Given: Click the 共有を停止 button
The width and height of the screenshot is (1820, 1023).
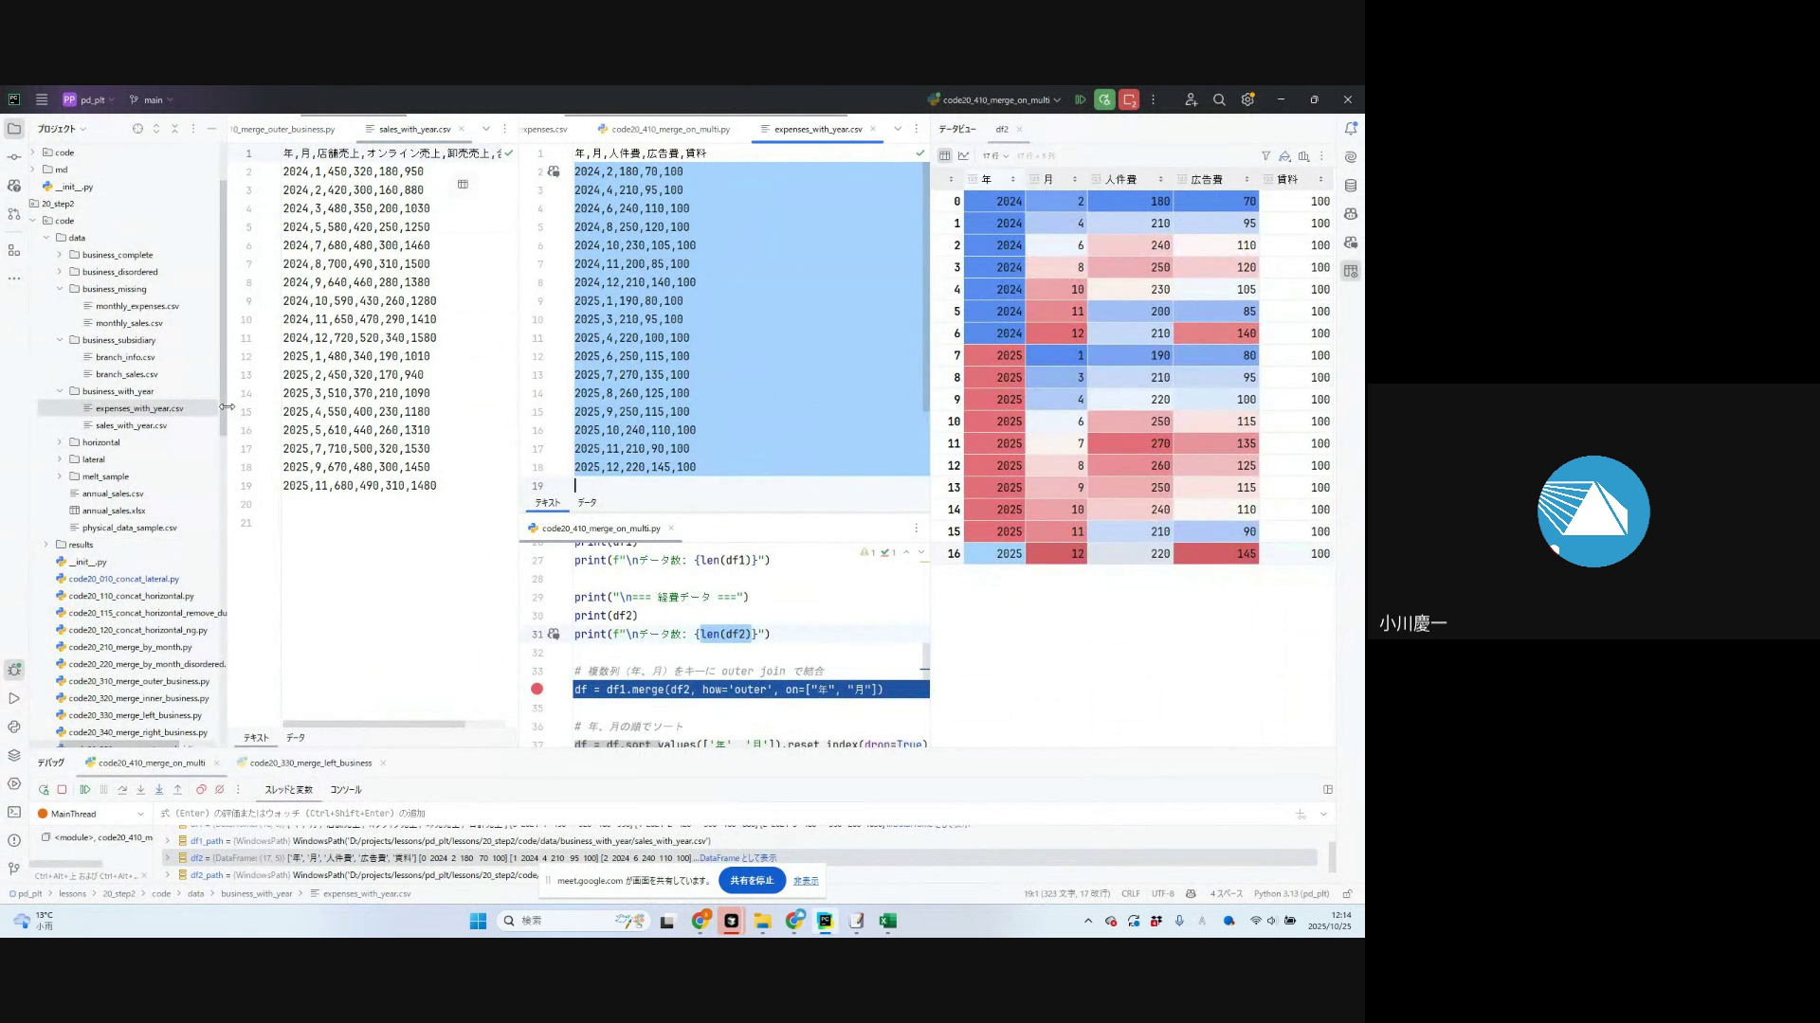Looking at the screenshot, I should click(x=752, y=881).
